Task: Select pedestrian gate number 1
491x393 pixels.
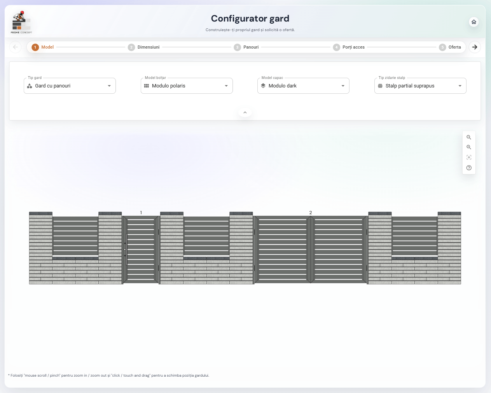Action: pyautogui.click(x=141, y=249)
